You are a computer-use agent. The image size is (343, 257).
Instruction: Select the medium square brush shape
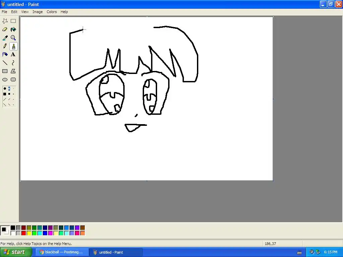pyautogui.click(x=9, y=94)
